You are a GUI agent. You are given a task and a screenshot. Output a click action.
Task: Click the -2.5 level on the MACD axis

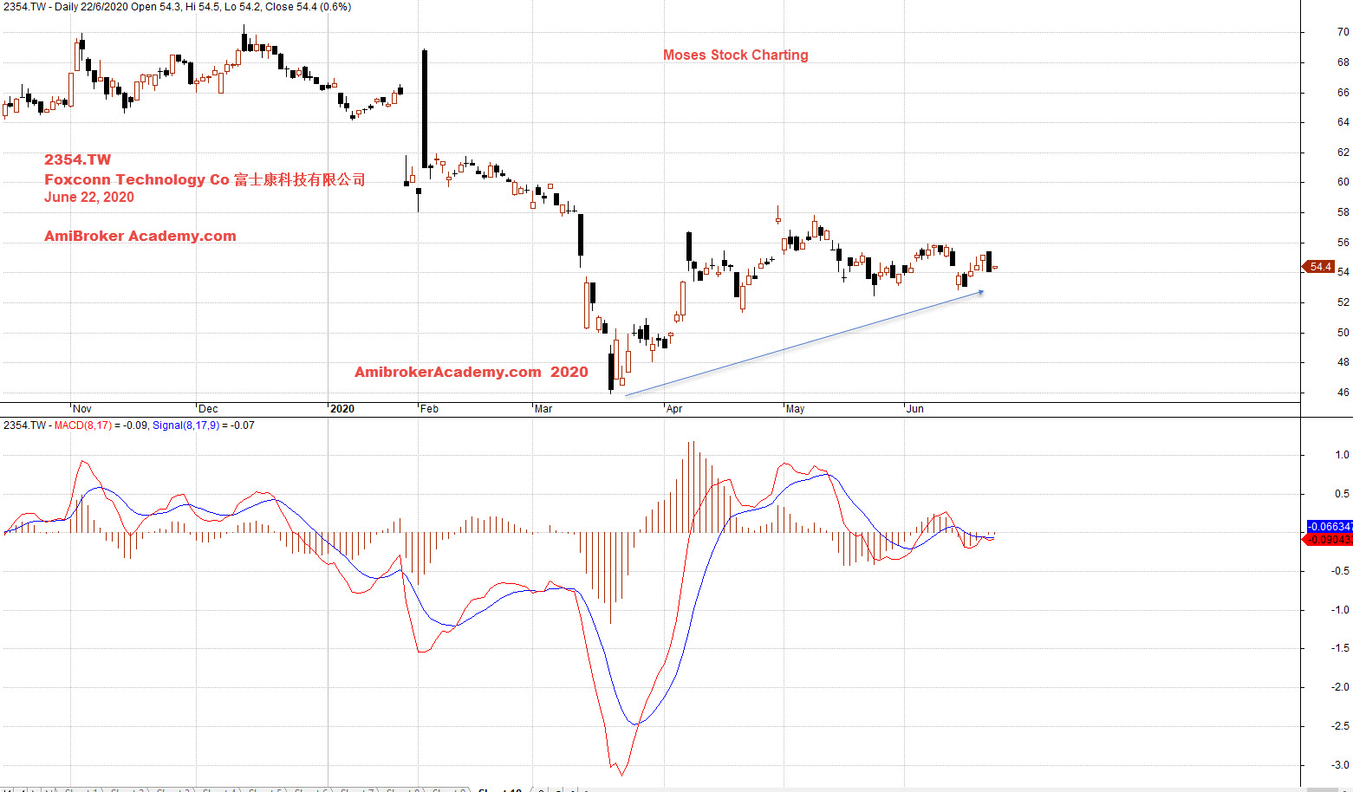1340,726
